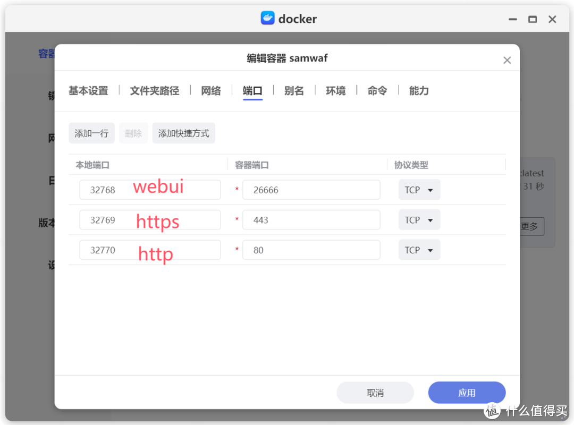The height and width of the screenshot is (425, 574).
Task: Close the docker window
Action: tap(552, 20)
